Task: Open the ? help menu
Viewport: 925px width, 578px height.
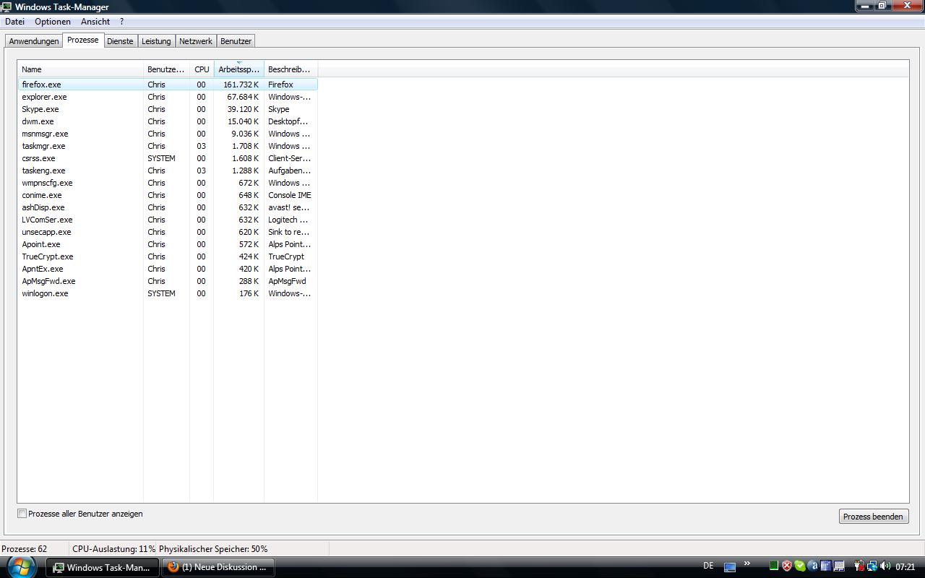Action: (x=122, y=22)
